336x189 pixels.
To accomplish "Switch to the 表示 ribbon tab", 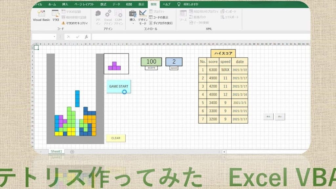I will point(141,4).
